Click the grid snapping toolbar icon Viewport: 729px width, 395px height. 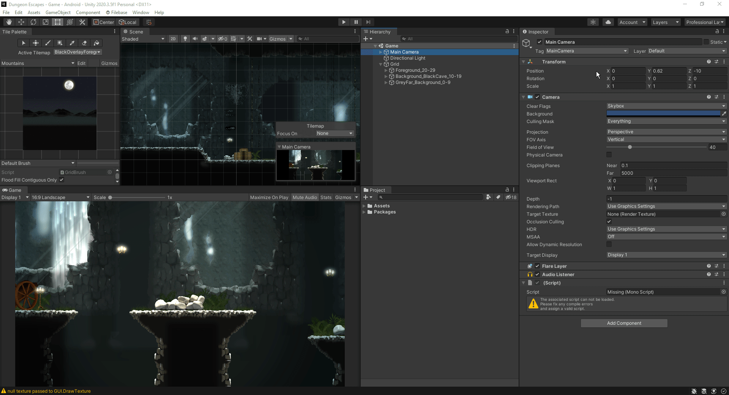point(149,22)
